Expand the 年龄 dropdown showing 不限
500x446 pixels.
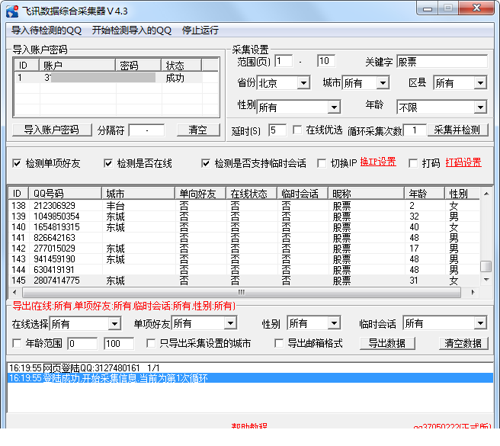pyautogui.click(x=480, y=107)
